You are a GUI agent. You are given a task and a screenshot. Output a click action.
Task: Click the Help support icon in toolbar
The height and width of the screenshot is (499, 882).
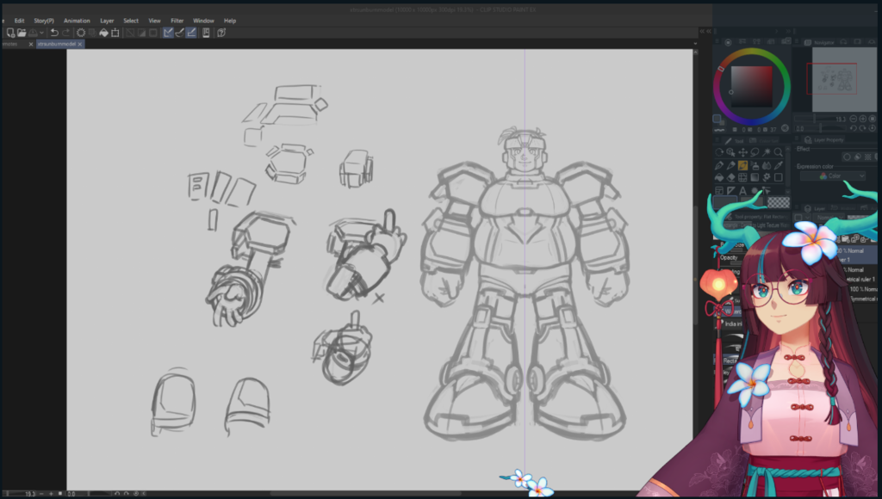[x=221, y=33]
